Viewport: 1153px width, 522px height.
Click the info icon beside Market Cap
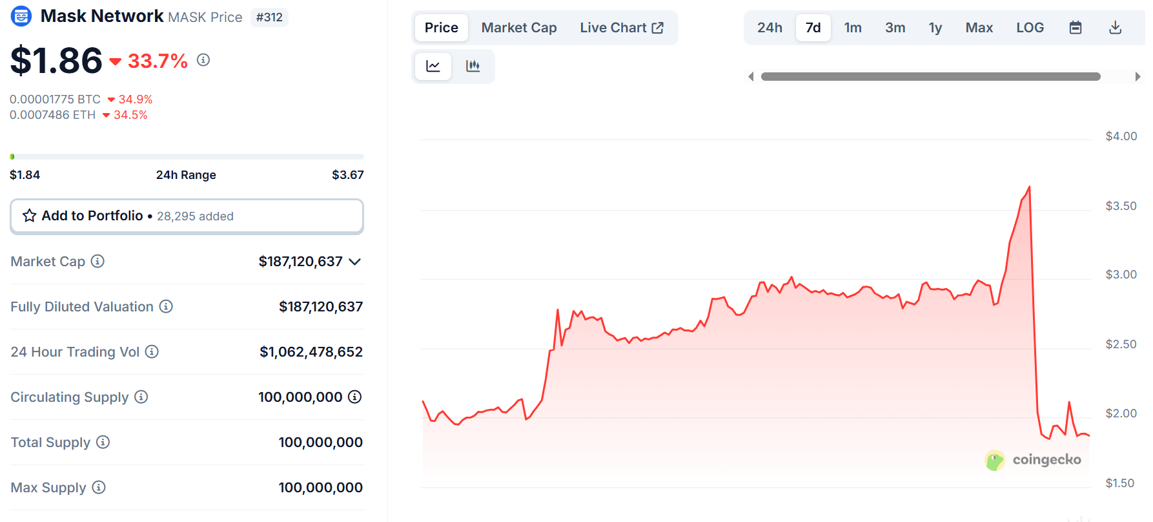(x=97, y=261)
